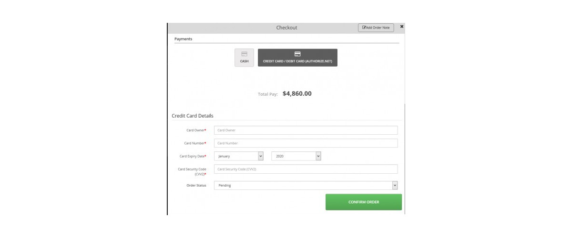Click into the Card Security Code (CVV2) field
Viewport: 572px width, 238px height.
click(306, 169)
